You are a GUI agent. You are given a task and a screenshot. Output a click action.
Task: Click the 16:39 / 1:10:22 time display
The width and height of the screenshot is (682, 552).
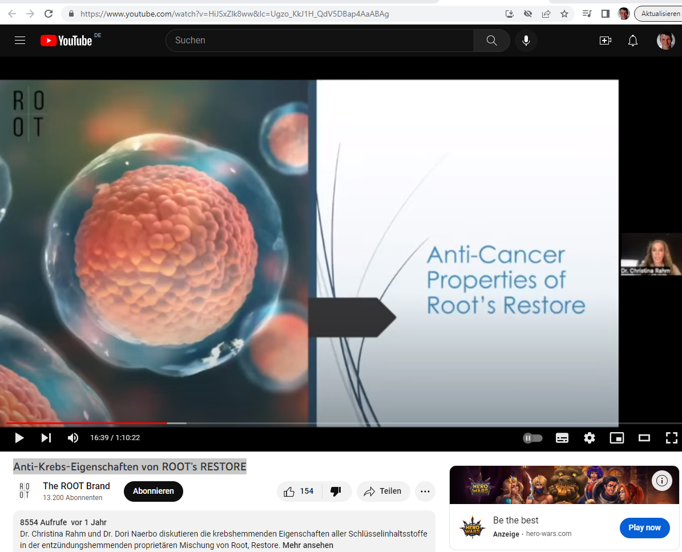(x=115, y=438)
